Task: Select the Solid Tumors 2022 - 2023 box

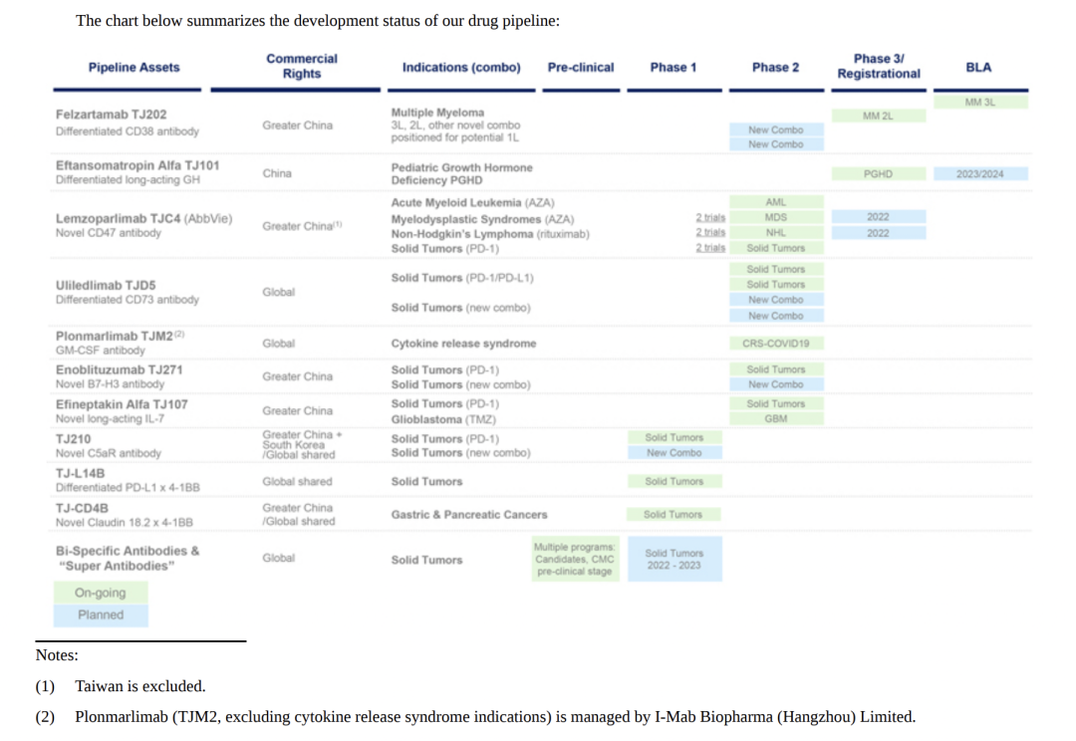Action: coord(673,560)
